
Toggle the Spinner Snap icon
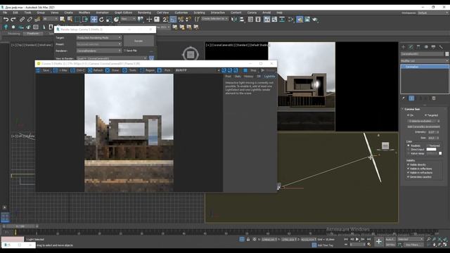click(x=188, y=19)
